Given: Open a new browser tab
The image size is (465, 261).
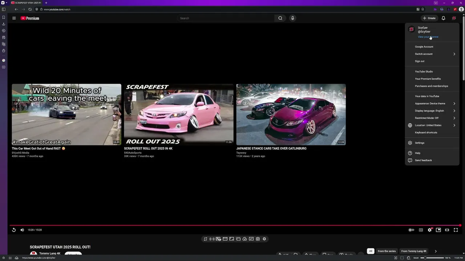Looking at the screenshot, I should tap(46, 3).
